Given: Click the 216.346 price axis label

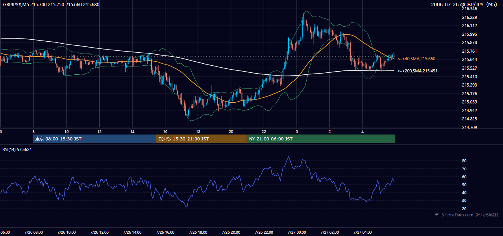Looking at the screenshot, I should [470, 9].
